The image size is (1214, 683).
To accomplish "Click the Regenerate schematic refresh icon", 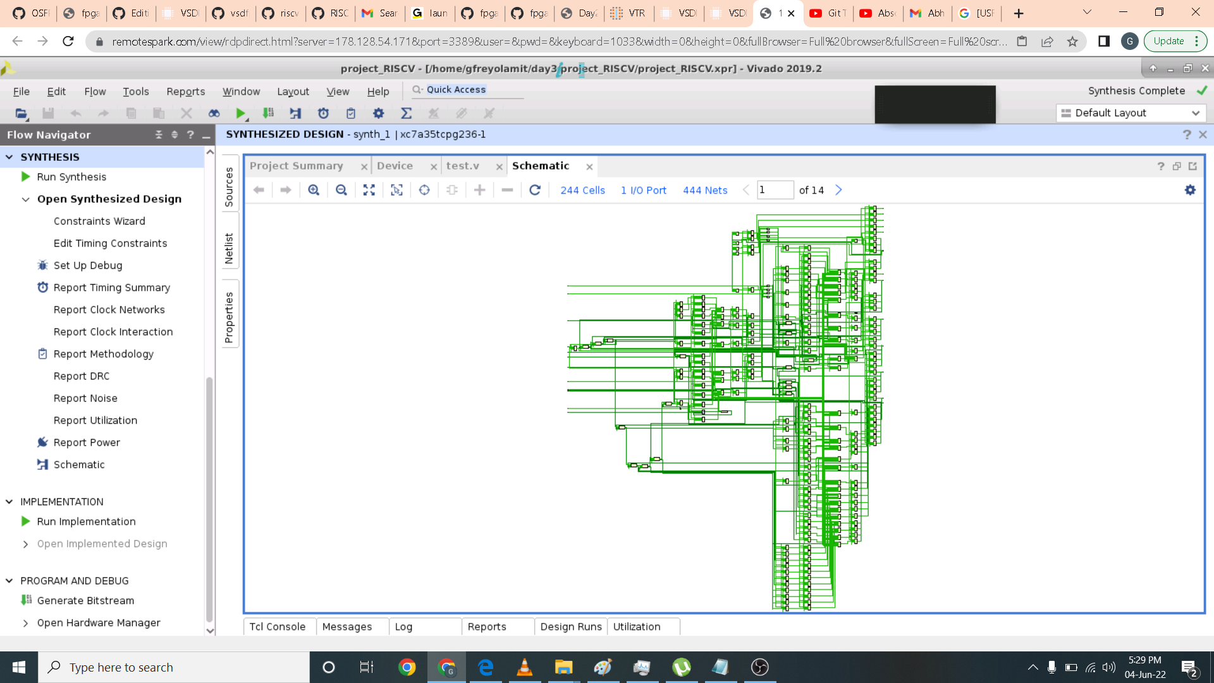I will click(535, 190).
